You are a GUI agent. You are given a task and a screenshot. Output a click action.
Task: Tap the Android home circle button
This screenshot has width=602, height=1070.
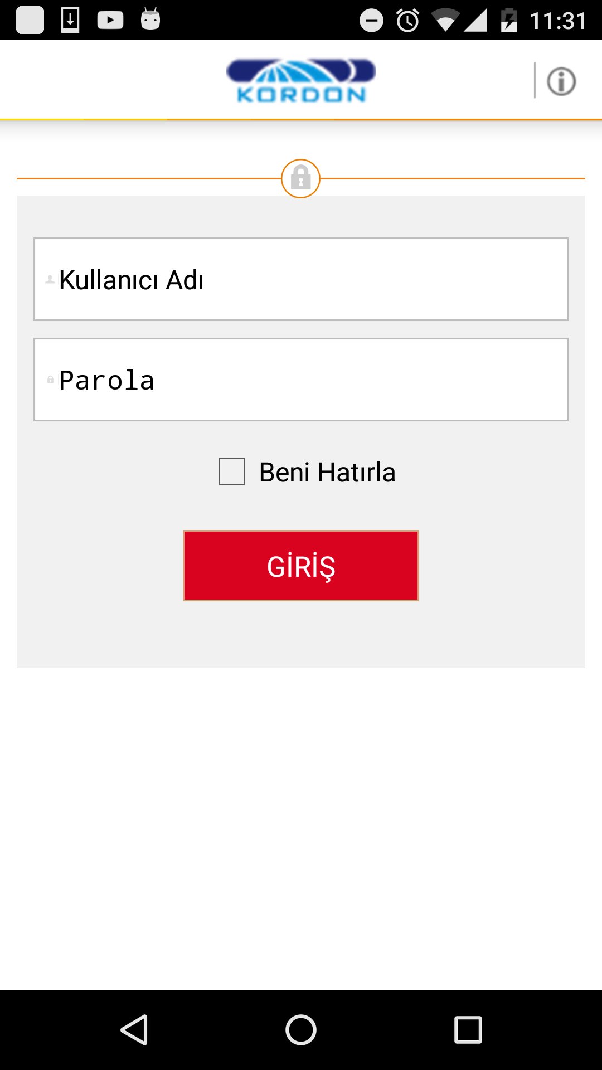[301, 1029]
